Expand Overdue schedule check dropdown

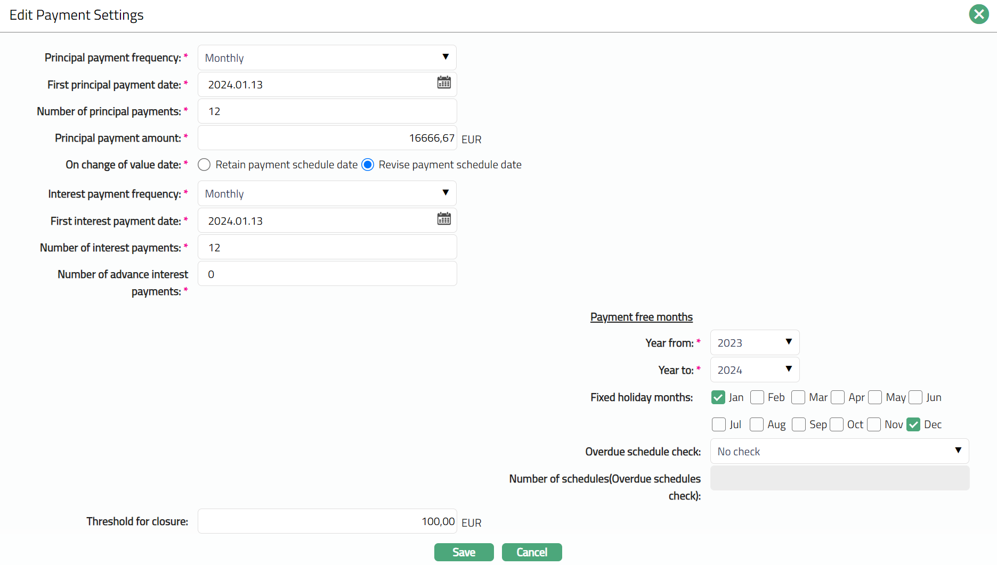pyautogui.click(x=839, y=452)
